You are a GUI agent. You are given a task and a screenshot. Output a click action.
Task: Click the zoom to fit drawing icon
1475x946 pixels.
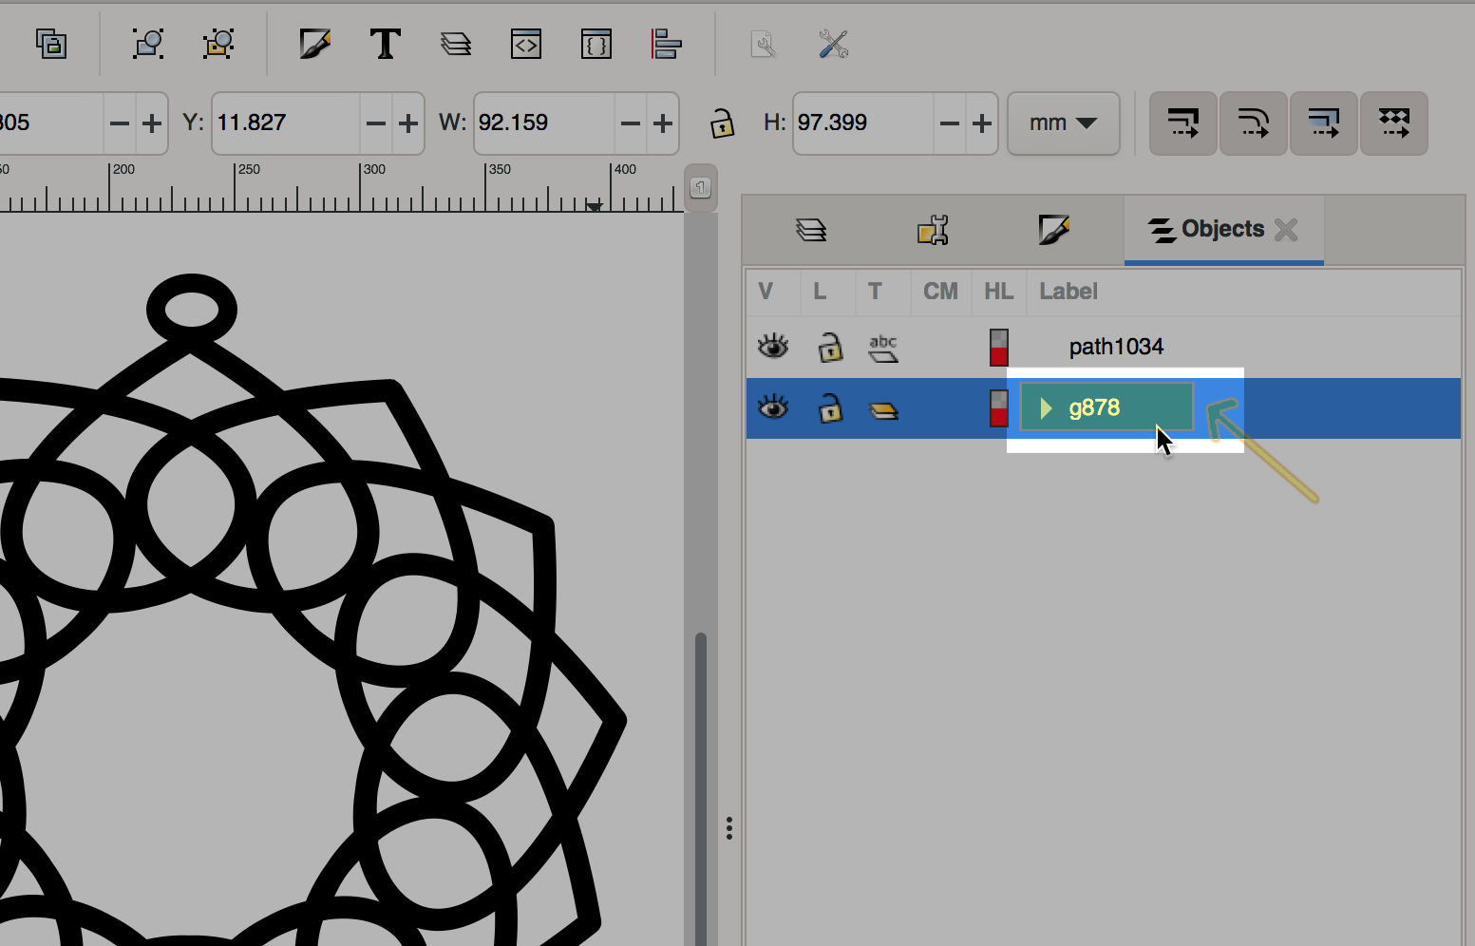[218, 45]
